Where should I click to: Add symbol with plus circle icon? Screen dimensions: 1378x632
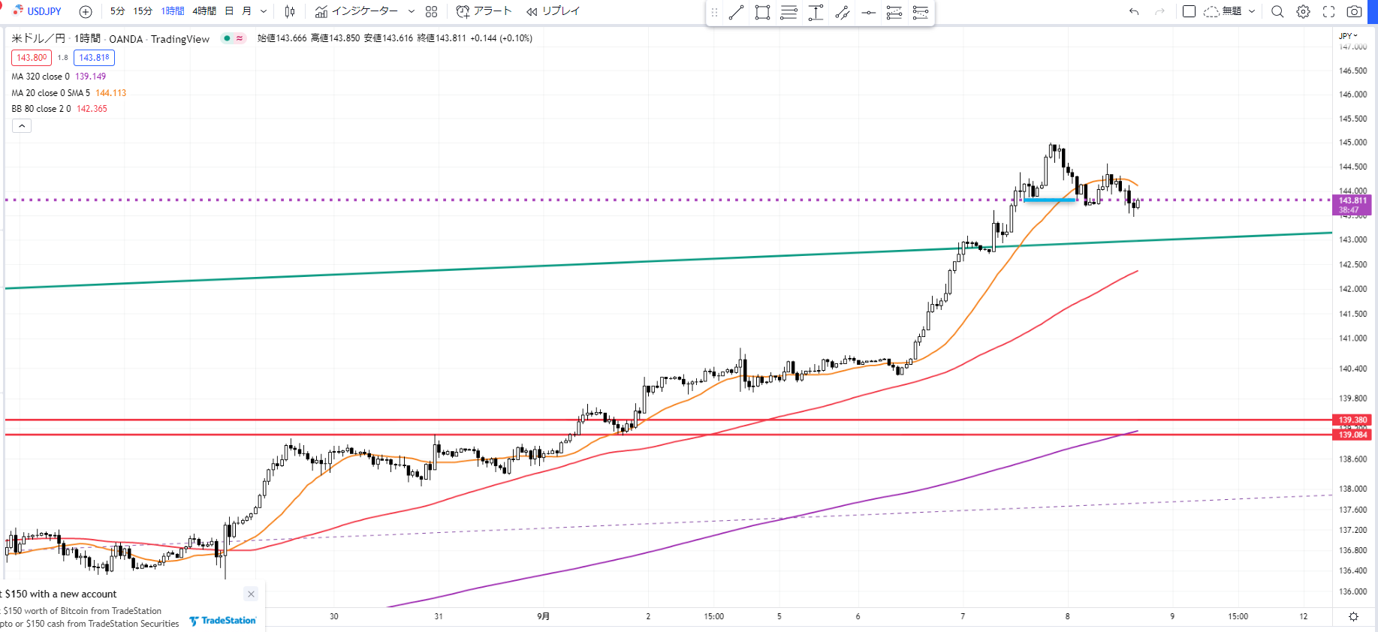(86, 11)
